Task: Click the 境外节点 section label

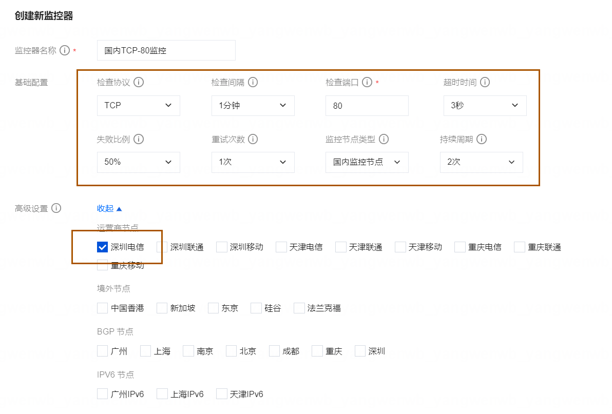Action: tap(113, 288)
